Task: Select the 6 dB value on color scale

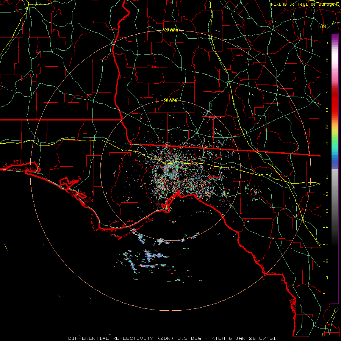Action: 327,59
